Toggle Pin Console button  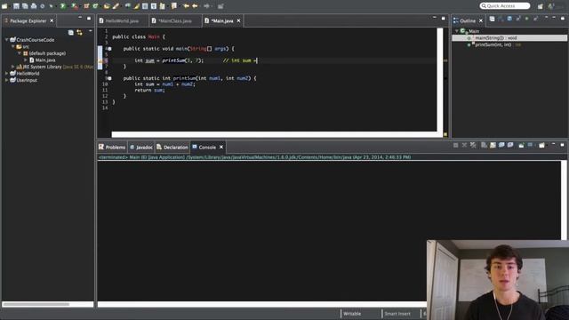(x=522, y=145)
